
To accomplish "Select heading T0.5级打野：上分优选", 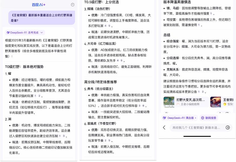I will click(102, 2).
